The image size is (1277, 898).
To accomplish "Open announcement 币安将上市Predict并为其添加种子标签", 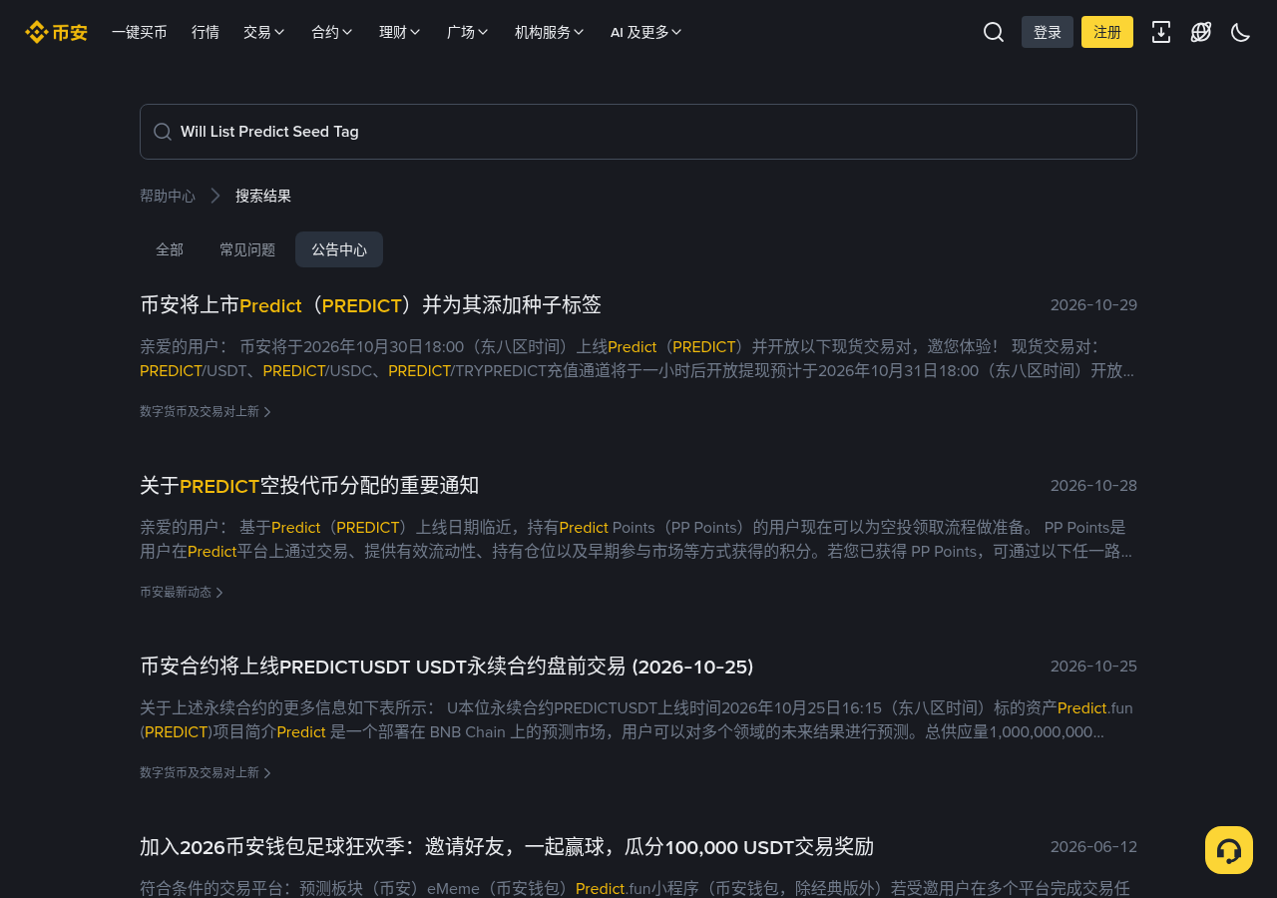I will 371,305.
